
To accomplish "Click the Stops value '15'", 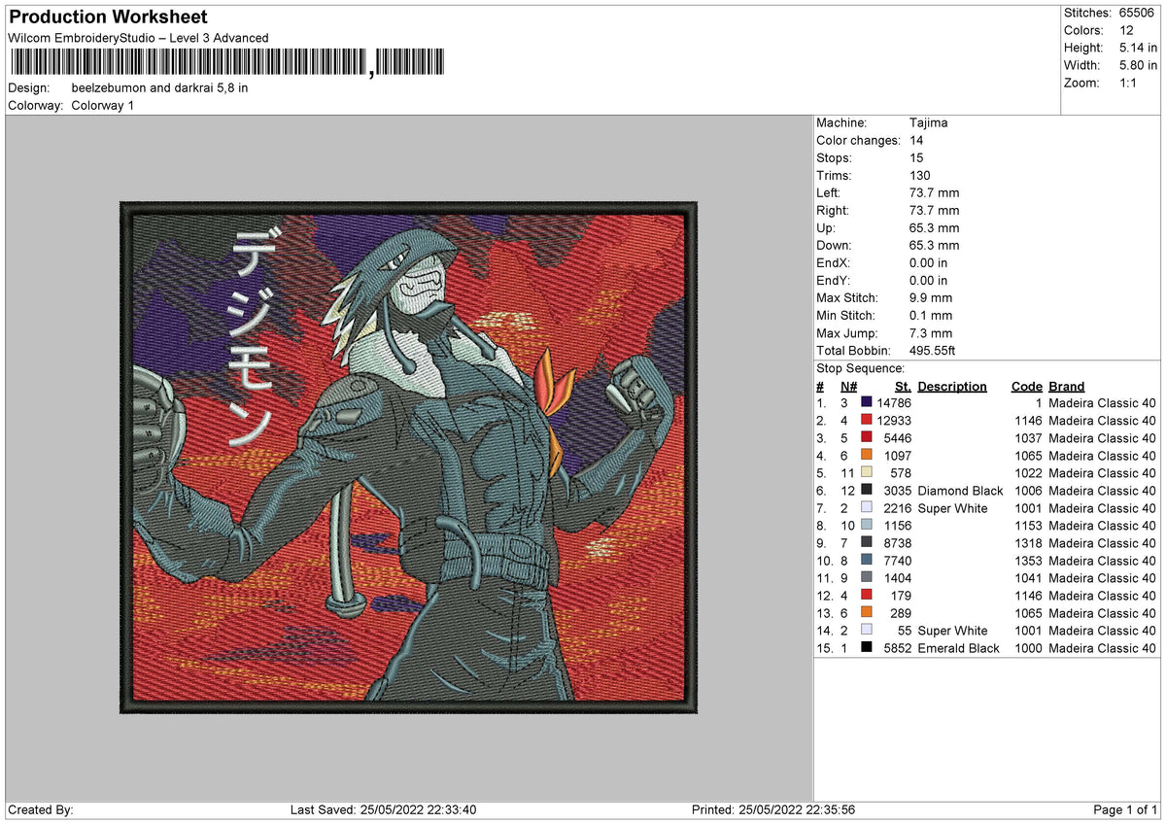I will tap(916, 157).
